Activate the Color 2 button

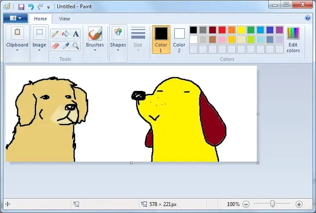pyautogui.click(x=179, y=40)
